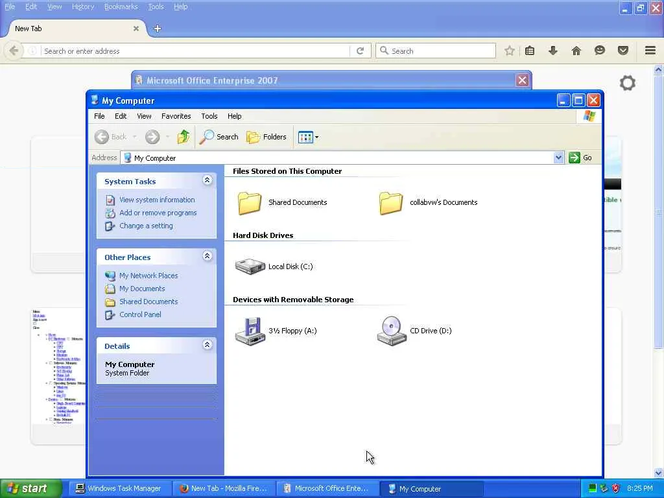
Task: Expand the Address bar dropdown
Action: point(558,158)
